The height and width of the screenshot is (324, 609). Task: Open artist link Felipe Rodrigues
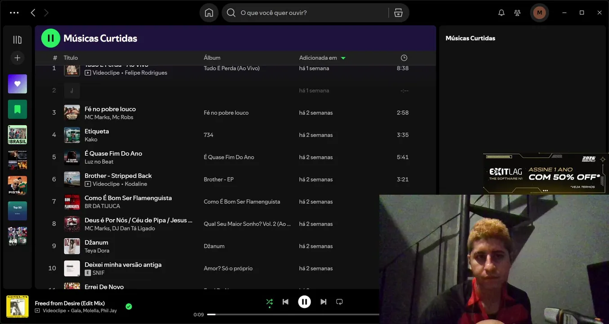click(x=146, y=73)
